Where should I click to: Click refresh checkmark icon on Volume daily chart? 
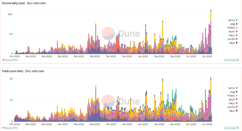click(238, 60)
